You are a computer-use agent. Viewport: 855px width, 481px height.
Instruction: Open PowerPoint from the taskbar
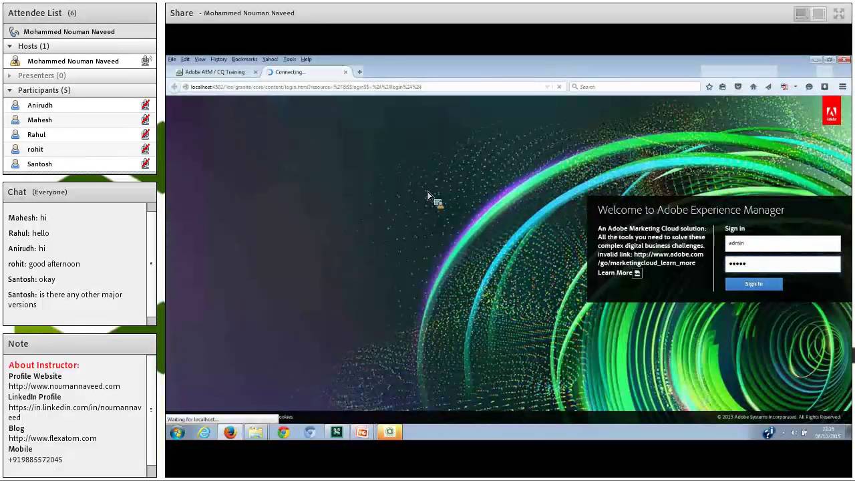point(362,432)
